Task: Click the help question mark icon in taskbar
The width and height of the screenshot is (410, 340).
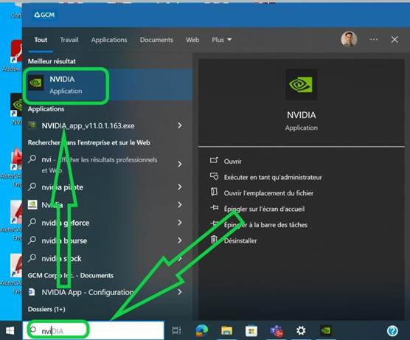Action: pos(392,331)
